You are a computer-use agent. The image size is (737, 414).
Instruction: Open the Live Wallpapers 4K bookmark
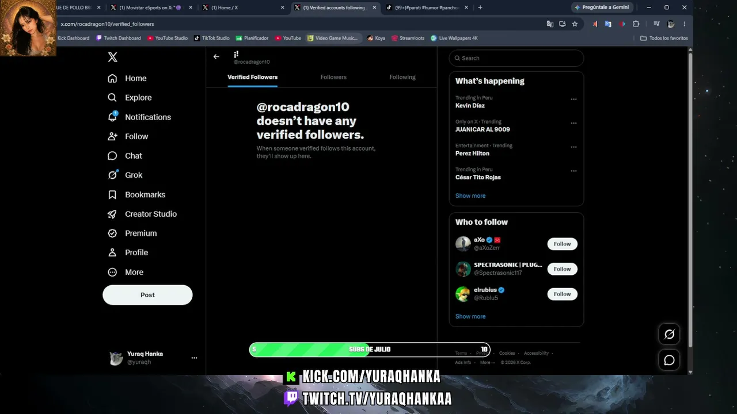[454, 38]
